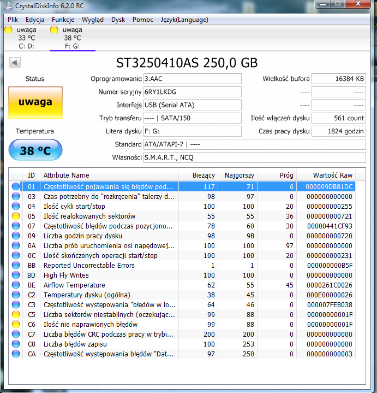Switch to disk C: D: at 33 °C
The image size is (377, 393).
[x=27, y=38]
